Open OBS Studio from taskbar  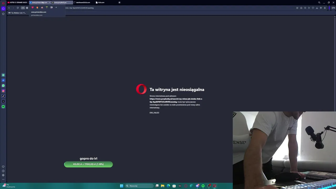coord(209,186)
